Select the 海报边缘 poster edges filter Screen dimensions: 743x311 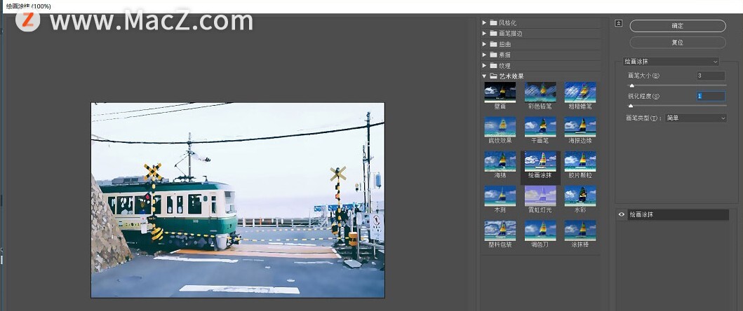[580, 126]
